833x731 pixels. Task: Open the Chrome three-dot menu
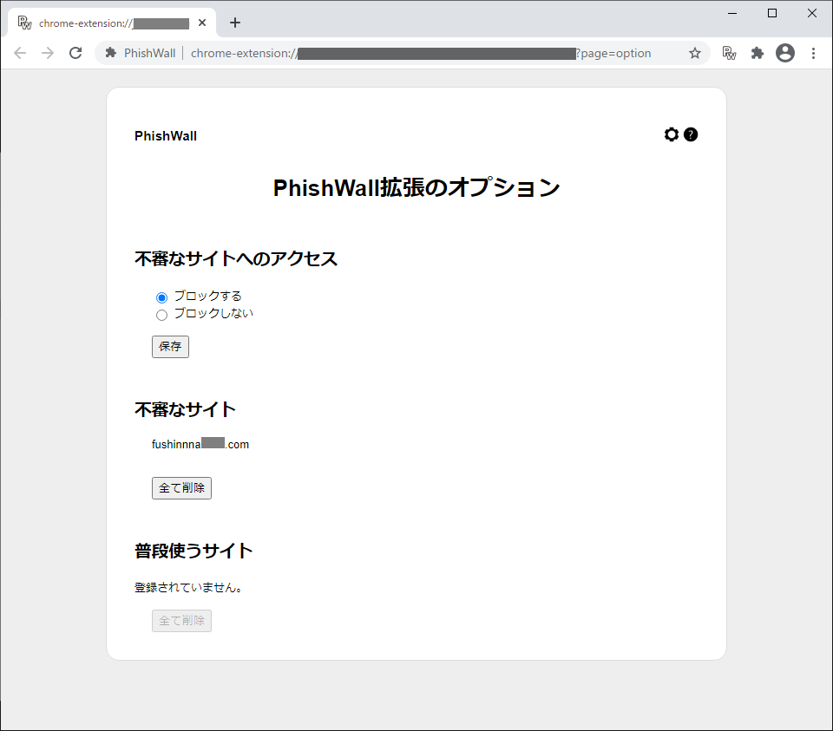(x=813, y=53)
